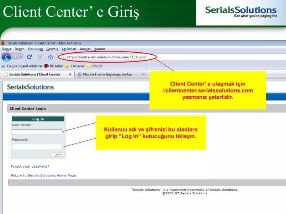Click the Firefox forward arrow button
Viewport: 286px width, 214px height.
click(15, 57)
